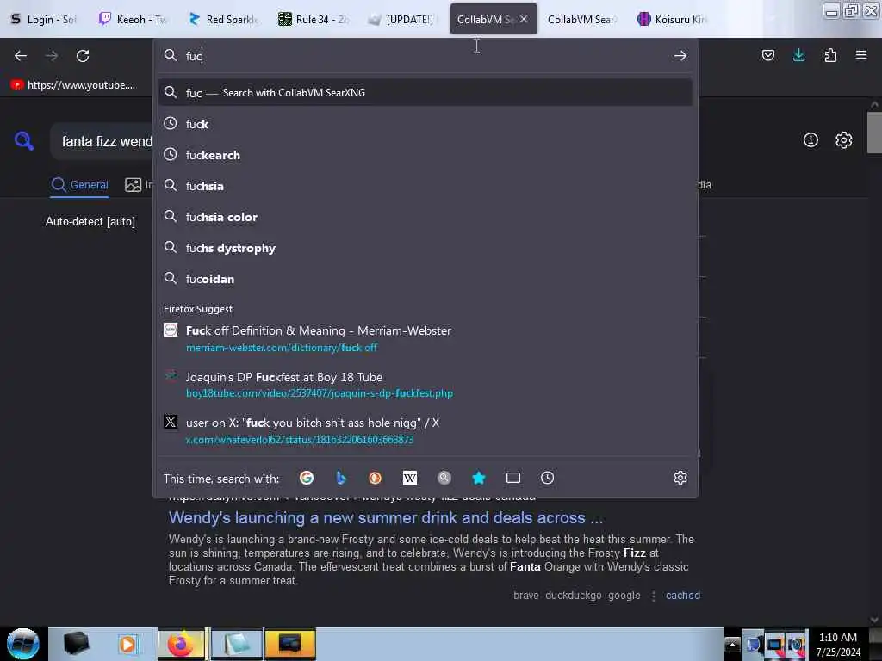Screen dimensions: 882x661
Task: Select 'Search with CollabVM SearXNG' suggestion
Action: (425, 93)
